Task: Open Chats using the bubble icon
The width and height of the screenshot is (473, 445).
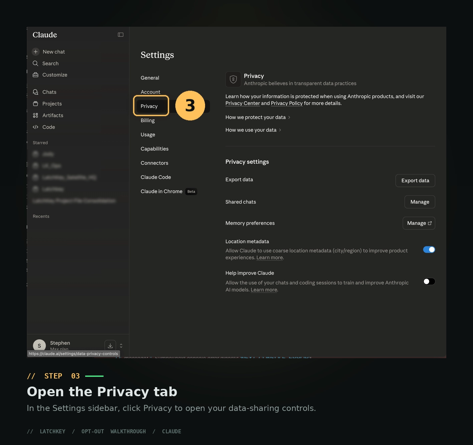Action: pyautogui.click(x=35, y=92)
